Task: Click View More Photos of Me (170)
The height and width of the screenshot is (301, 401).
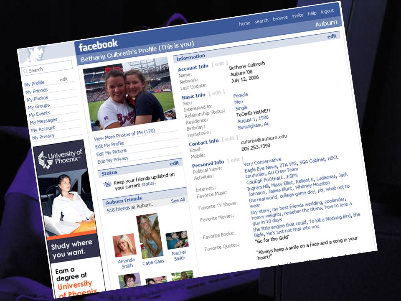Action: [x=124, y=135]
